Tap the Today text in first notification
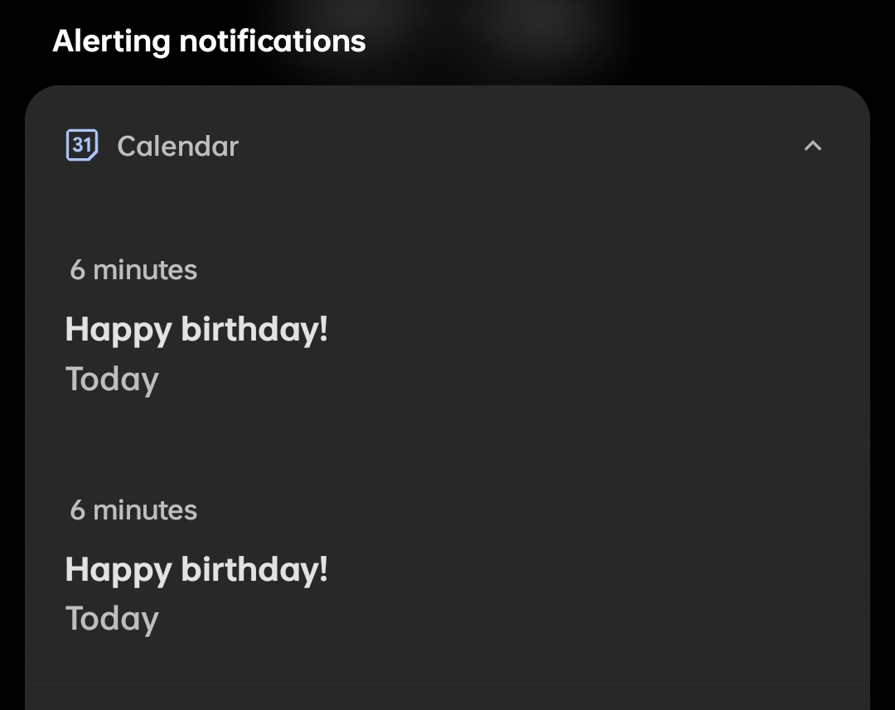The height and width of the screenshot is (710, 895). pyautogui.click(x=112, y=379)
